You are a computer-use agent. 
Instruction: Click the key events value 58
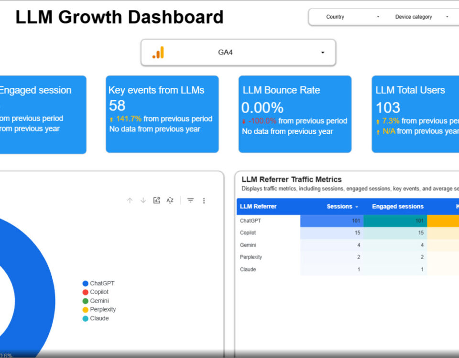117,105
